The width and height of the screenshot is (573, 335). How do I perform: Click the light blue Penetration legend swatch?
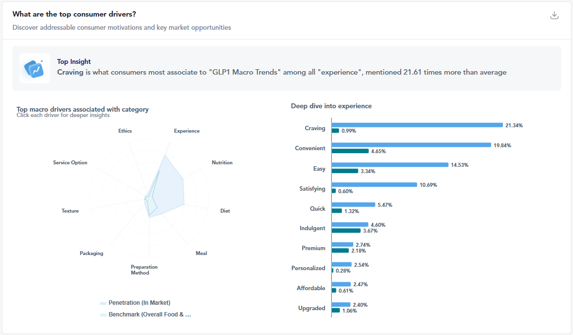click(x=103, y=303)
